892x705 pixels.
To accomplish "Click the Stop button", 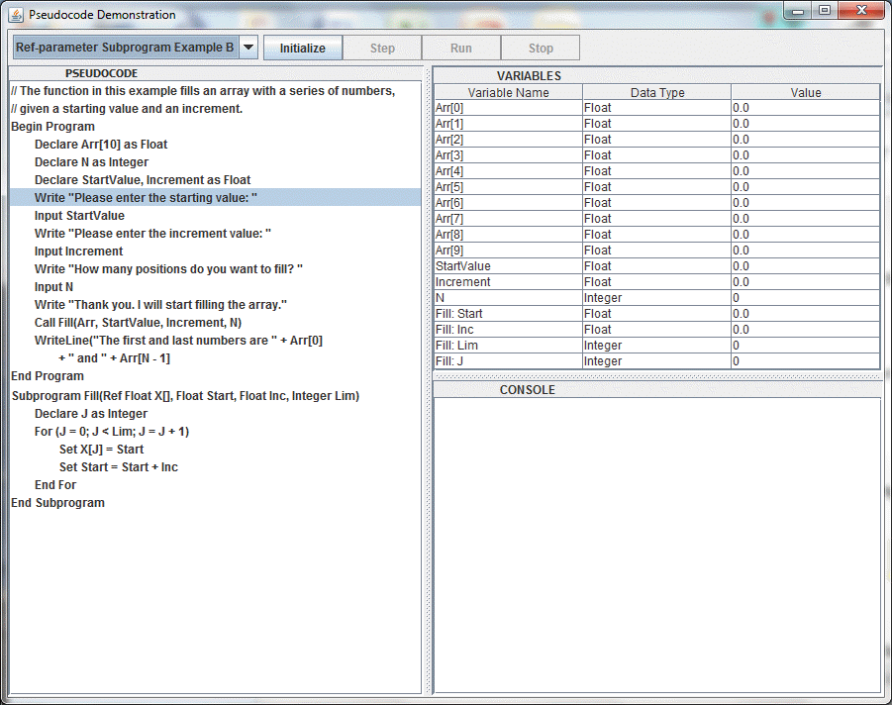I will (x=541, y=48).
